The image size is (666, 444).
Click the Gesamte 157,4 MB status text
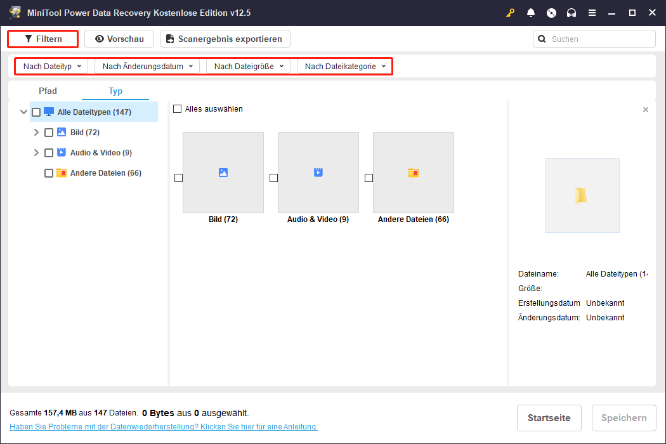[74, 413]
